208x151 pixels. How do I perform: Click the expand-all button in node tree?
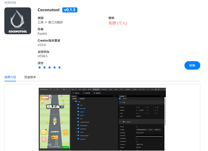[74, 99]
